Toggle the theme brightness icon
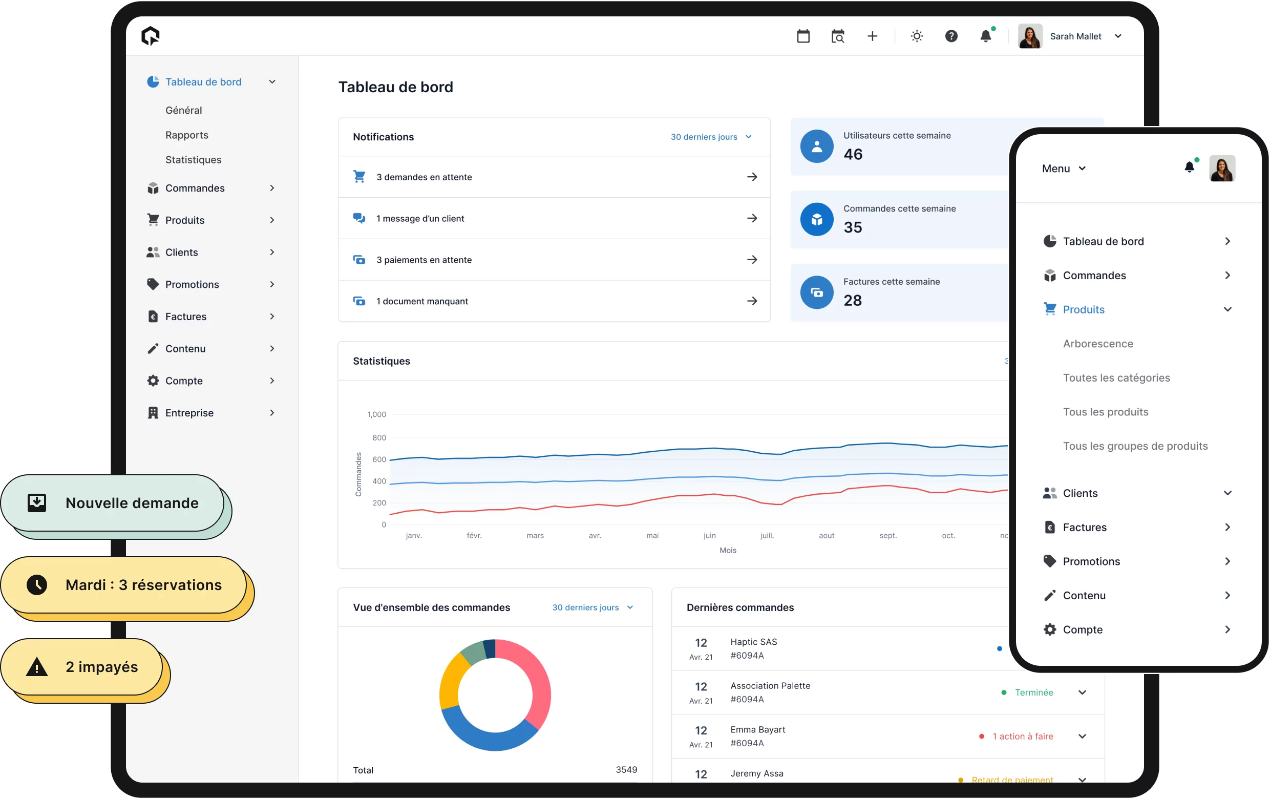The height and width of the screenshot is (799, 1270). pos(916,36)
